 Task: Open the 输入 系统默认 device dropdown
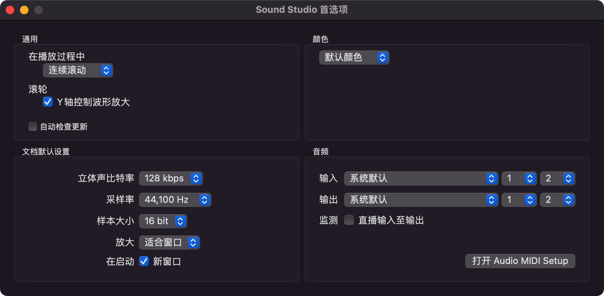(421, 179)
